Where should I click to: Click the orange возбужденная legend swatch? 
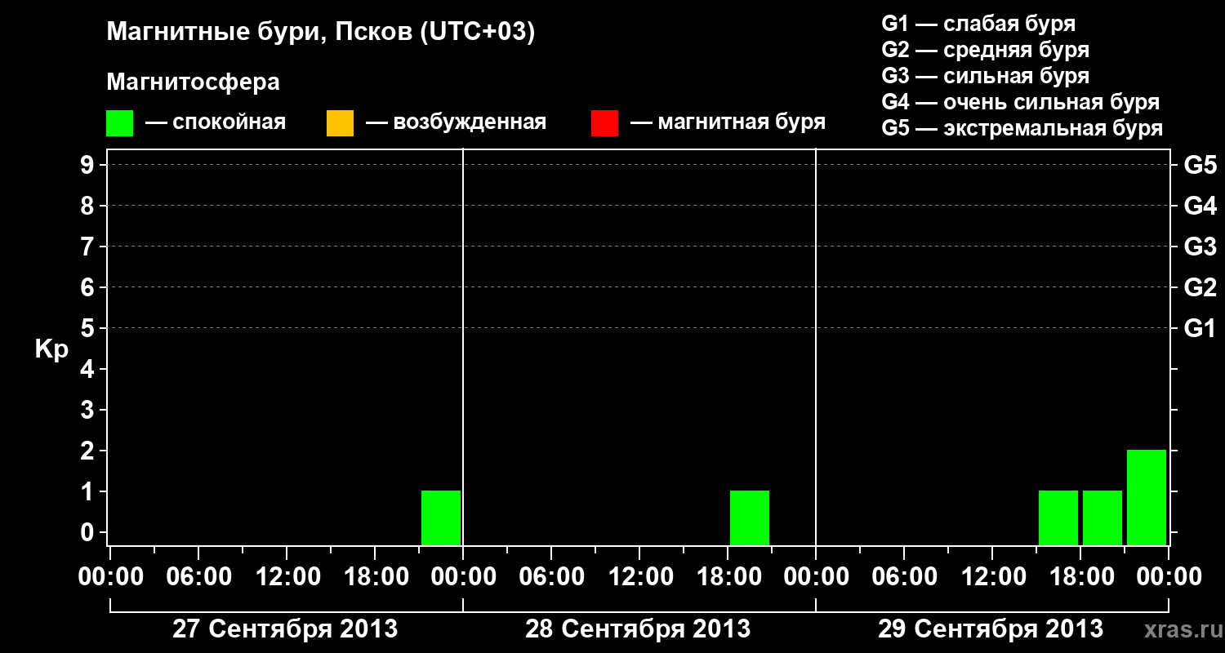point(340,122)
